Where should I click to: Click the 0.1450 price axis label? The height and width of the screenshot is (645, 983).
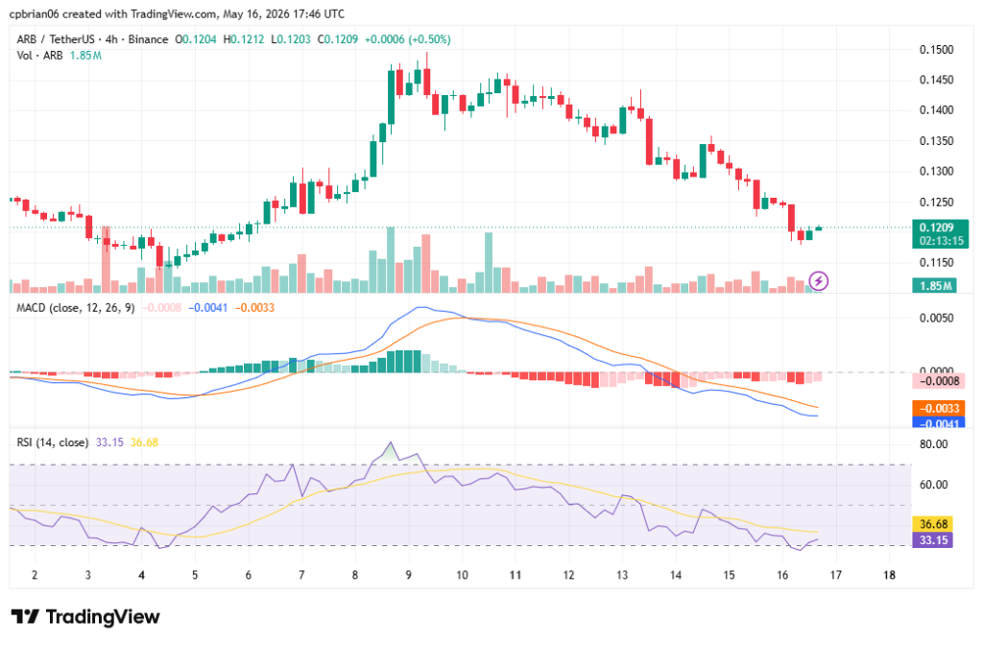click(936, 81)
